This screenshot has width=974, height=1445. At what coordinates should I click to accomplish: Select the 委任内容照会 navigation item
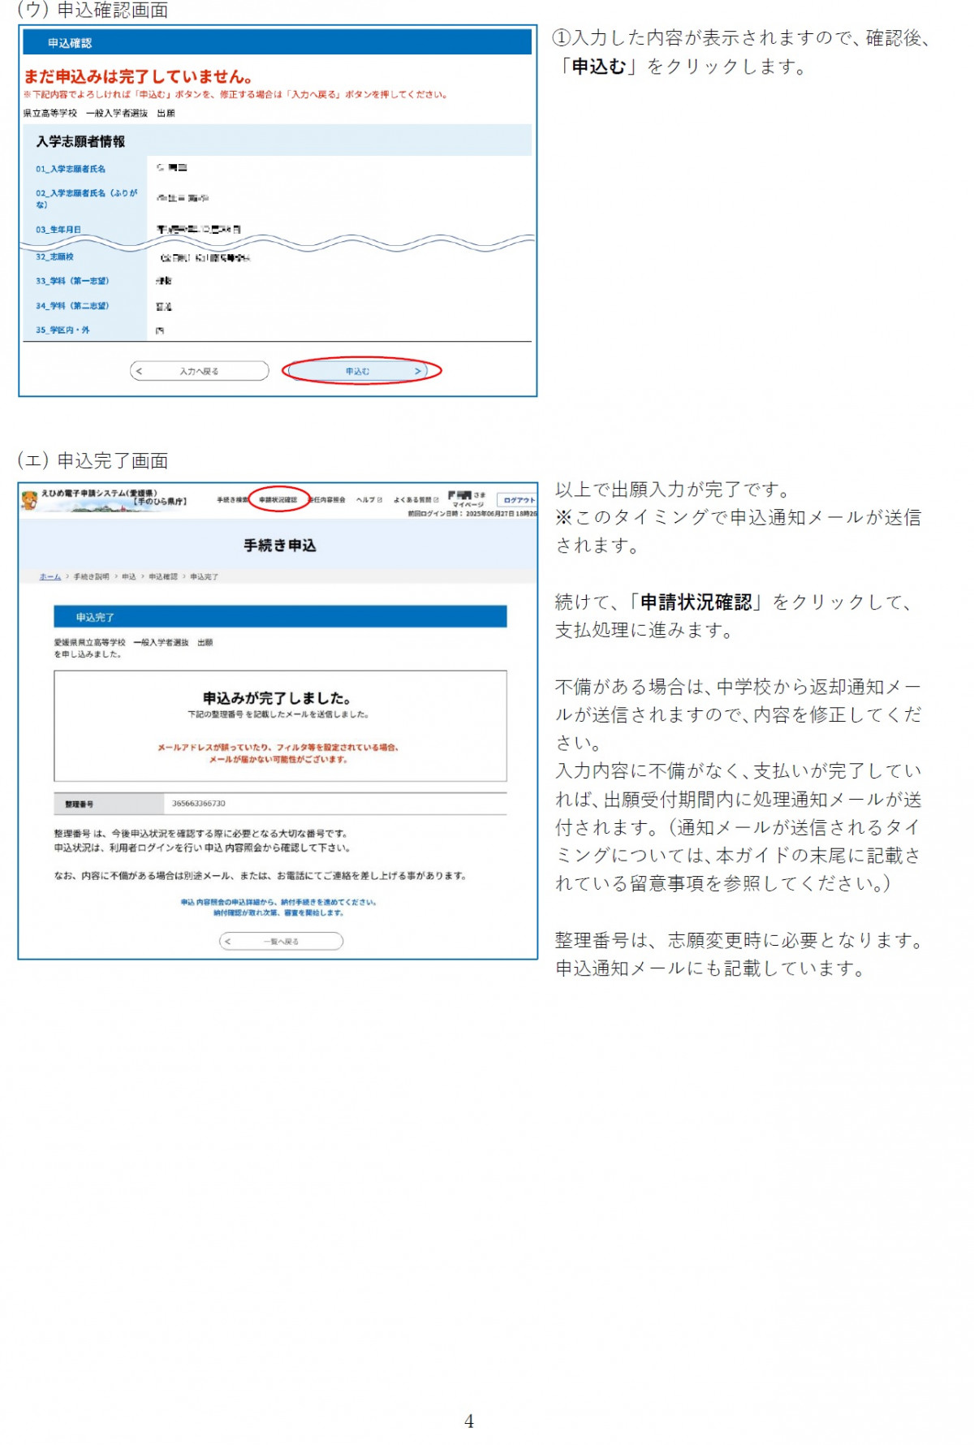click(329, 500)
